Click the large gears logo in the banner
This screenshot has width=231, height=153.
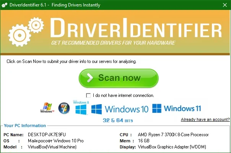pyautogui.click(x=26, y=32)
